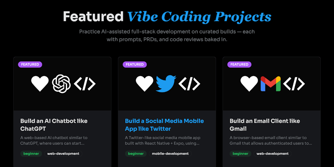Click the heart icon on Twitter card
334x167 pixels.
144,84
